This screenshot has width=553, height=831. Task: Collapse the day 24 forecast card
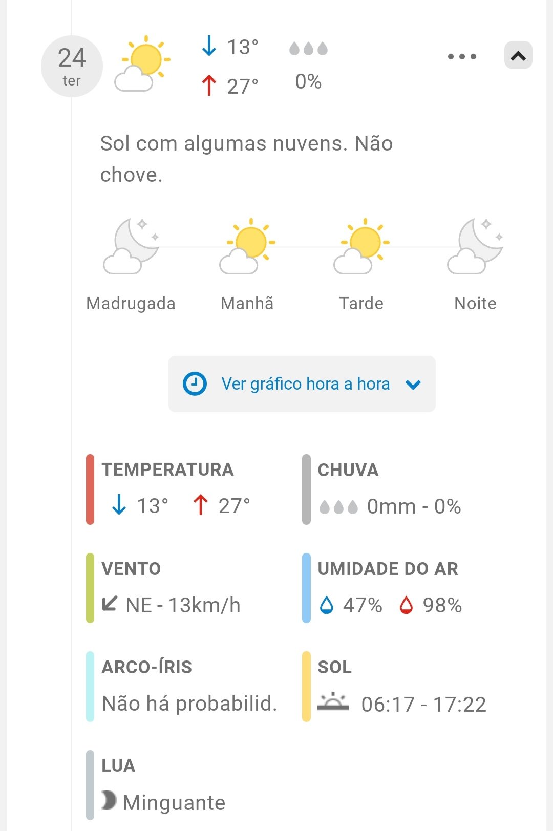coord(518,56)
